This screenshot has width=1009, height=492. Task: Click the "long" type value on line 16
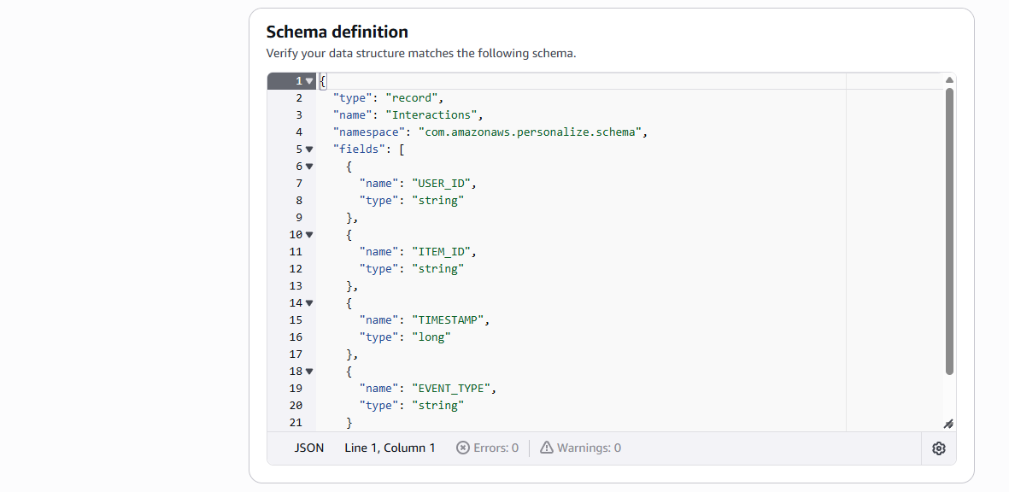(431, 337)
